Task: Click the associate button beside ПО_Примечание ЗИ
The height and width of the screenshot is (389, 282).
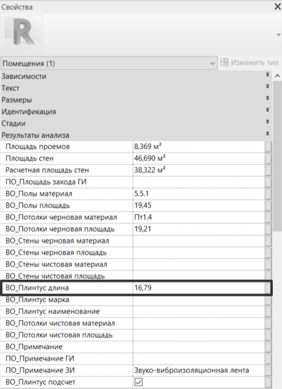Action: pos(268,371)
